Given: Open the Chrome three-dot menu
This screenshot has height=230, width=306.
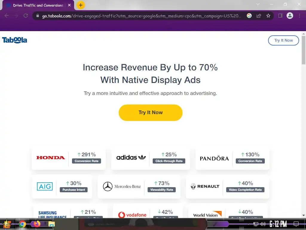Looking at the screenshot, I should pyautogui.click(x=299, y=16).
